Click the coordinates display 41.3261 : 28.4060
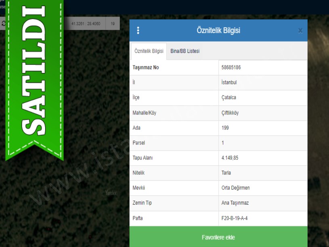329x247 pixels. 86,24
